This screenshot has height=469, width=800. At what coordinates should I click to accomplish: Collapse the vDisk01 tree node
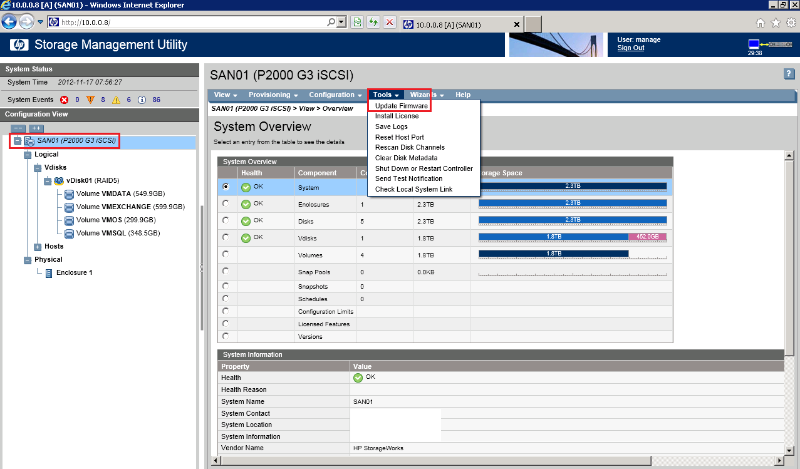coord(48,181)
